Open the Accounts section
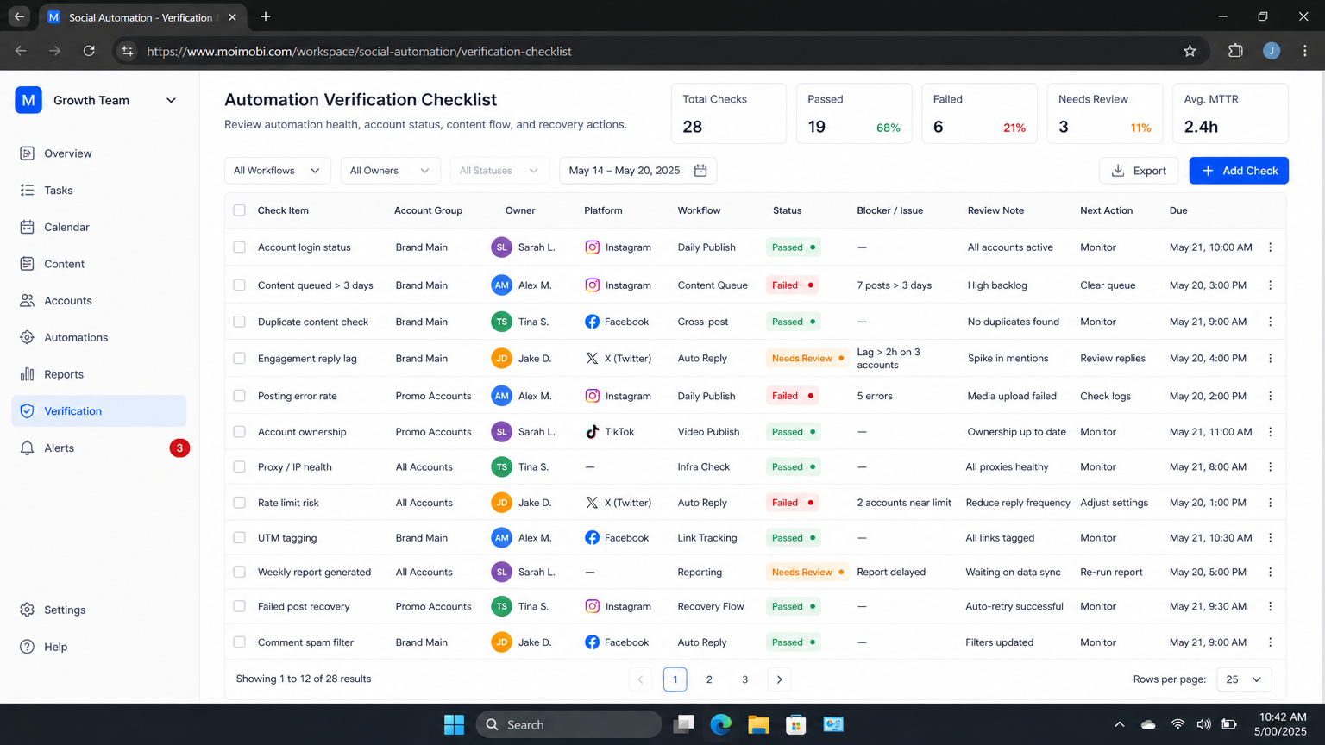This screenshot has width=1325, height=745. (98, 301)
